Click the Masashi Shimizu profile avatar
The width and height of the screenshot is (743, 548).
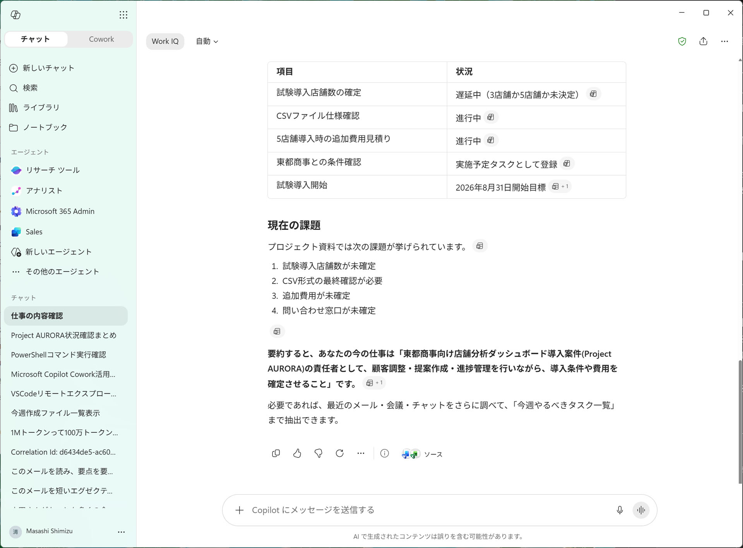tap(15, 532)
